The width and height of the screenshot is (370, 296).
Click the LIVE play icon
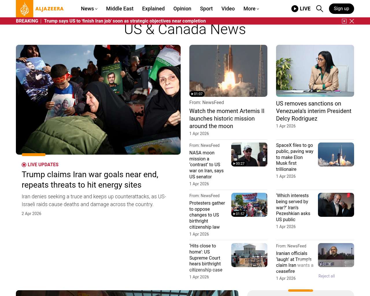tap(295, 9)
